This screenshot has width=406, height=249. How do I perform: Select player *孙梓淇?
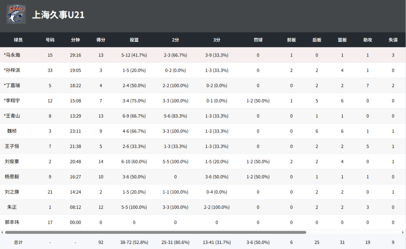point(12,70)
